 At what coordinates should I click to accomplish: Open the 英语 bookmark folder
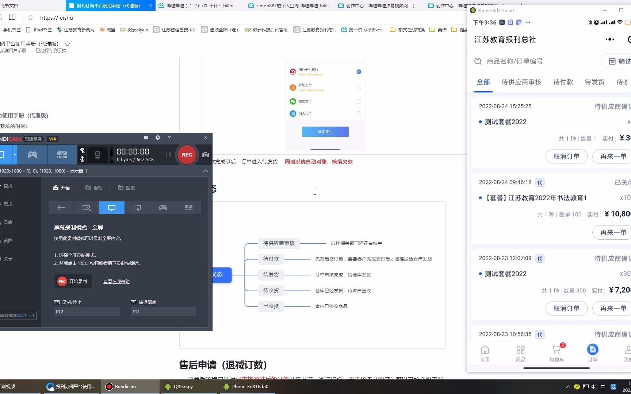tap(438, 30)
